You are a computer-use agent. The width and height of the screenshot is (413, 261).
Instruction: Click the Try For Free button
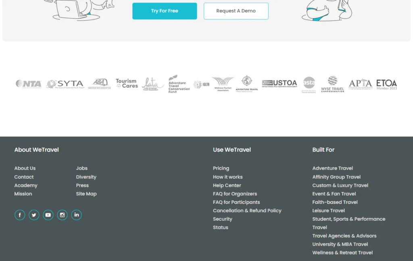(165, 11)
